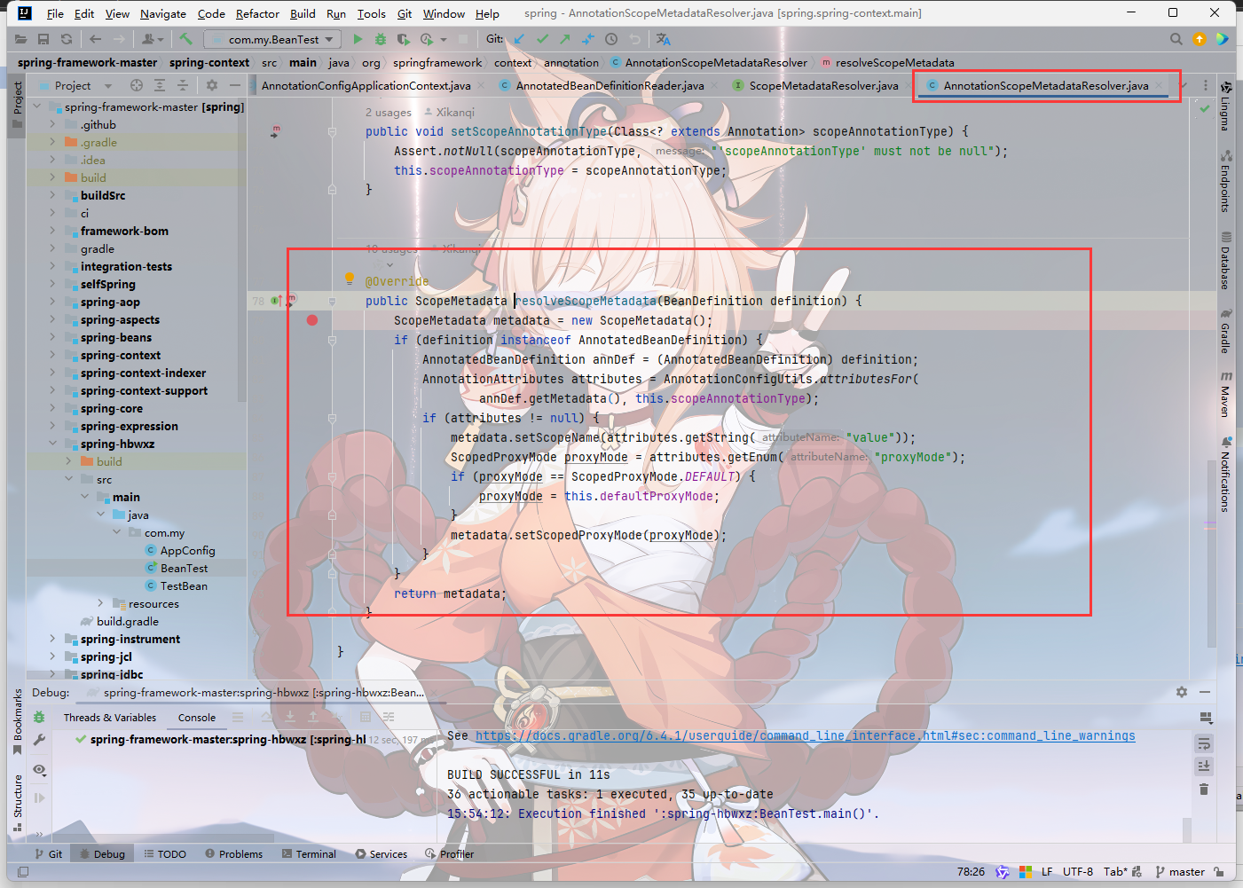Viewport: 1243px width, 888px height.
Task: Click the Reload from disk icon
Action: (67, 39)
